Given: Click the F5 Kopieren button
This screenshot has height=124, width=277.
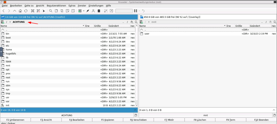Looking at the screenshot, I should point(107,120).
